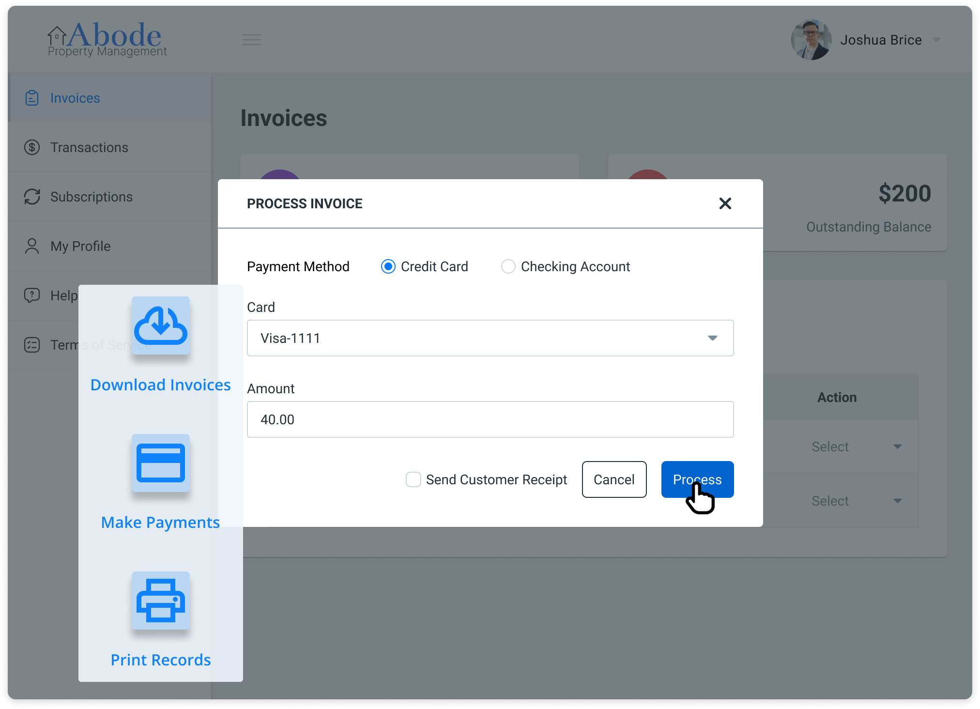Viewport: 980px width, 709px height.
Task: Click the hamburger menu icon in header
Action: click(x=252, y=40)
